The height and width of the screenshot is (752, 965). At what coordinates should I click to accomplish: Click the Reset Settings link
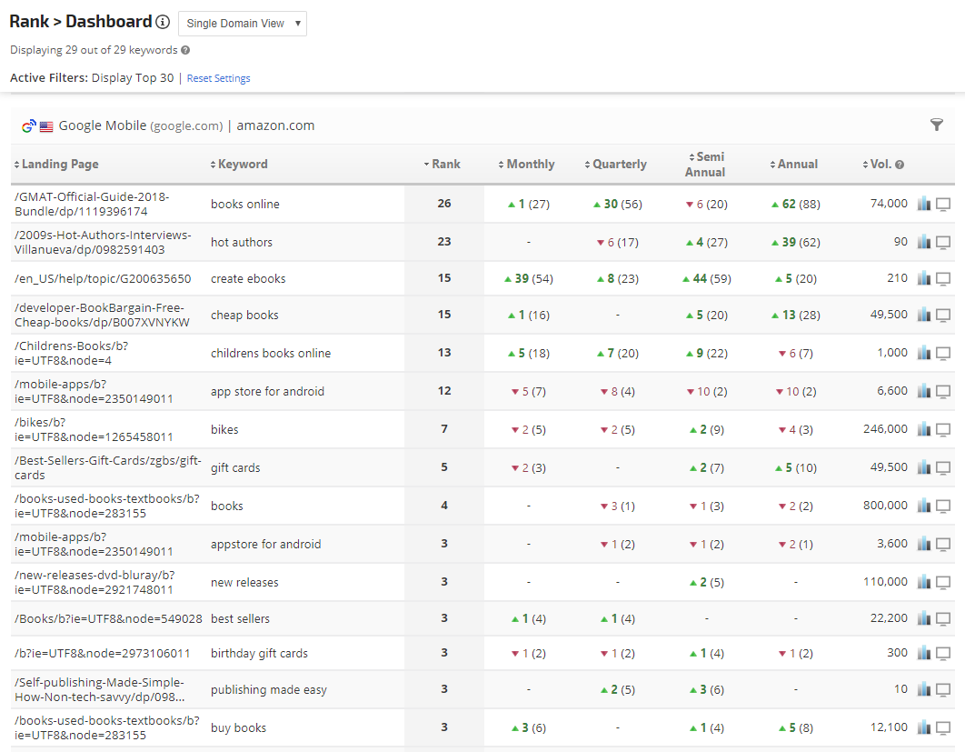tap(218, 78)
